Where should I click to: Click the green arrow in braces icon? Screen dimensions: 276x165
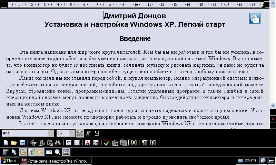(134, 143)
